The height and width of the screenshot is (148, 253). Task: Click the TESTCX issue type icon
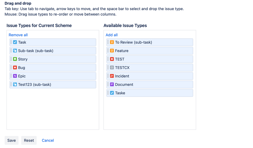(x=112, y=67)
